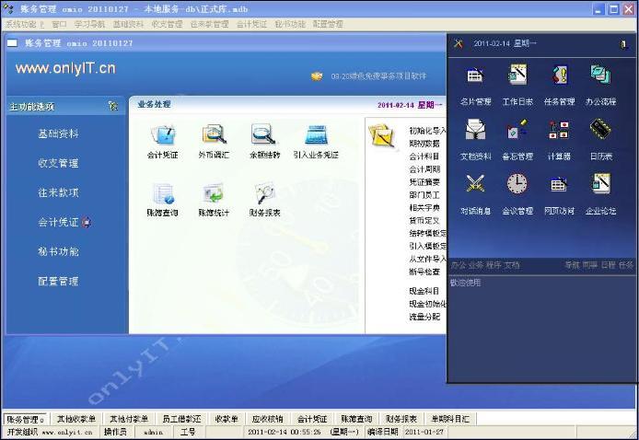The width and height of the screenshot is (639, 440).
Task: Open the 对话消息 crossed-swords icon
Action: coord(475,184)
